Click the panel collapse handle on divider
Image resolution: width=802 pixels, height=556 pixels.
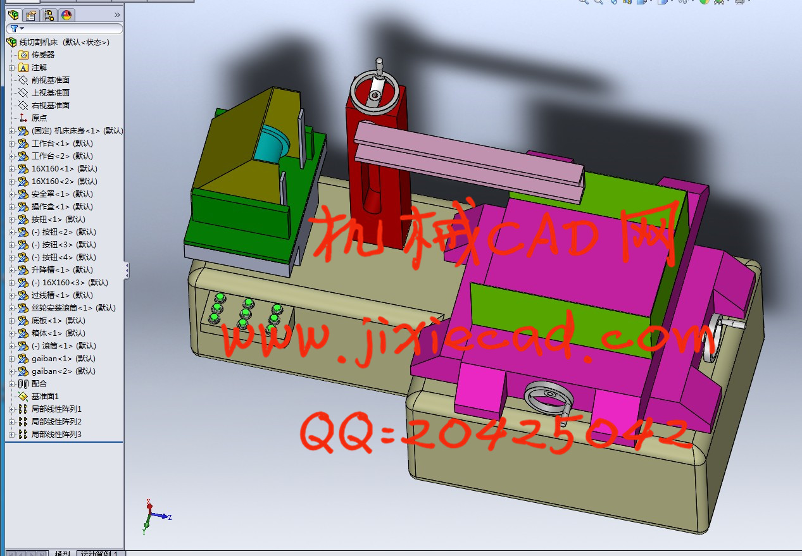[127, 270]
